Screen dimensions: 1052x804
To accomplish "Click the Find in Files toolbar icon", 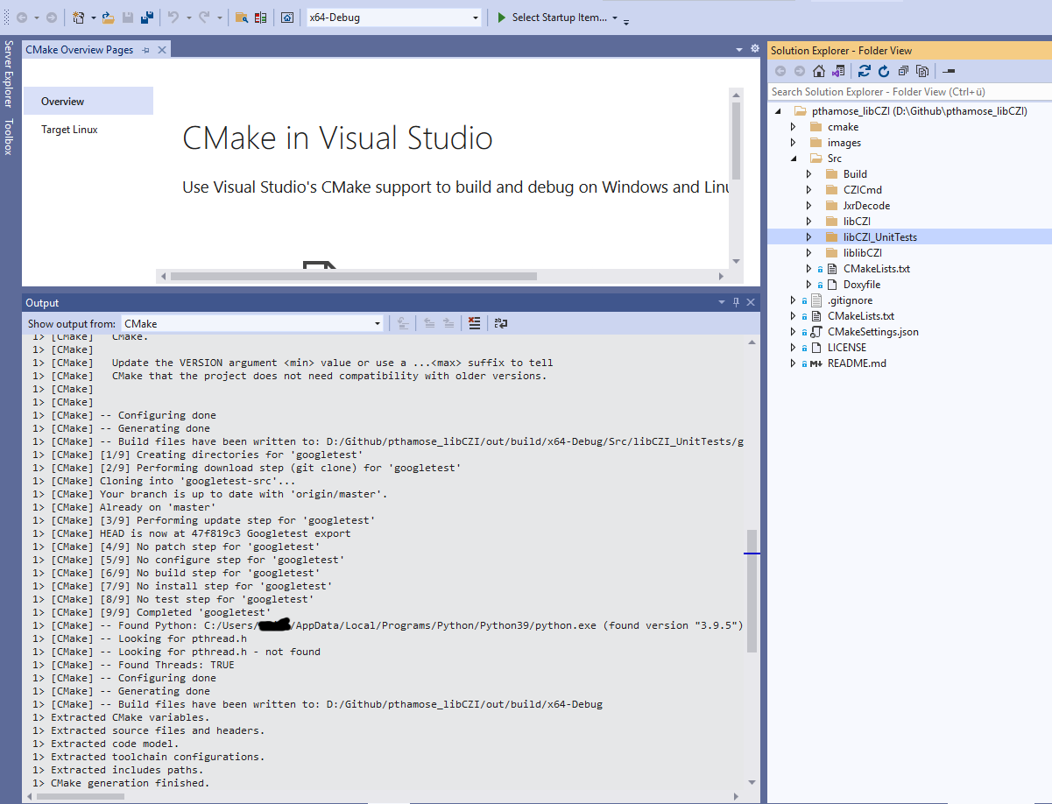I will pyautogui.click(x=242, y=18).
